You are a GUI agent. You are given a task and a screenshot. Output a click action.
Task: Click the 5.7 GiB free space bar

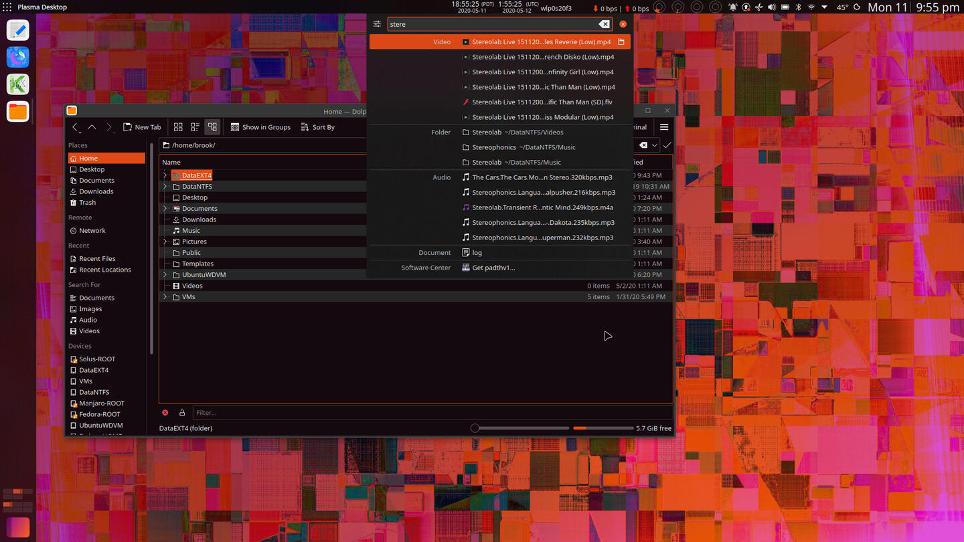(603, 428)
